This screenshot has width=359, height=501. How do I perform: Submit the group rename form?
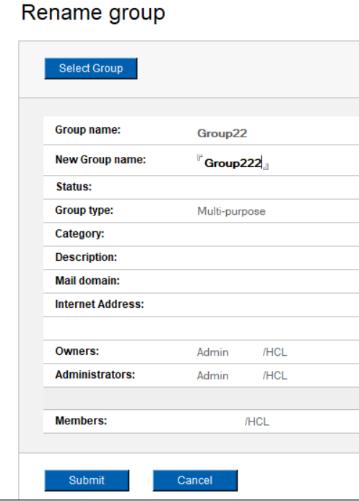click(x=87, y=480)
